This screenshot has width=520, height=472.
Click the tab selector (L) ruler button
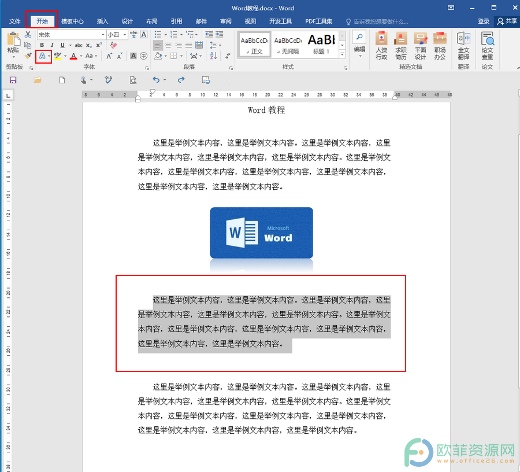[8, 95]
